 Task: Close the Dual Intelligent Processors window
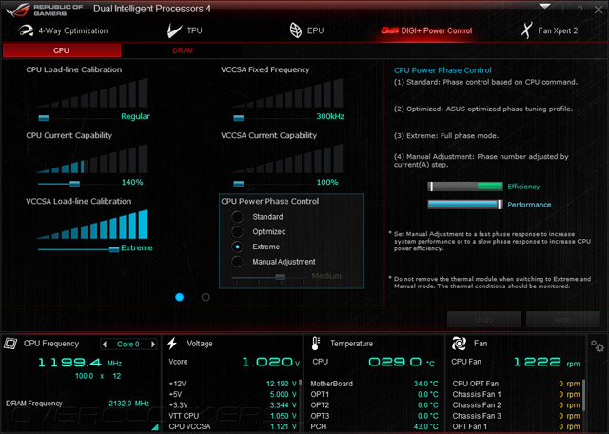coord(599,10)
